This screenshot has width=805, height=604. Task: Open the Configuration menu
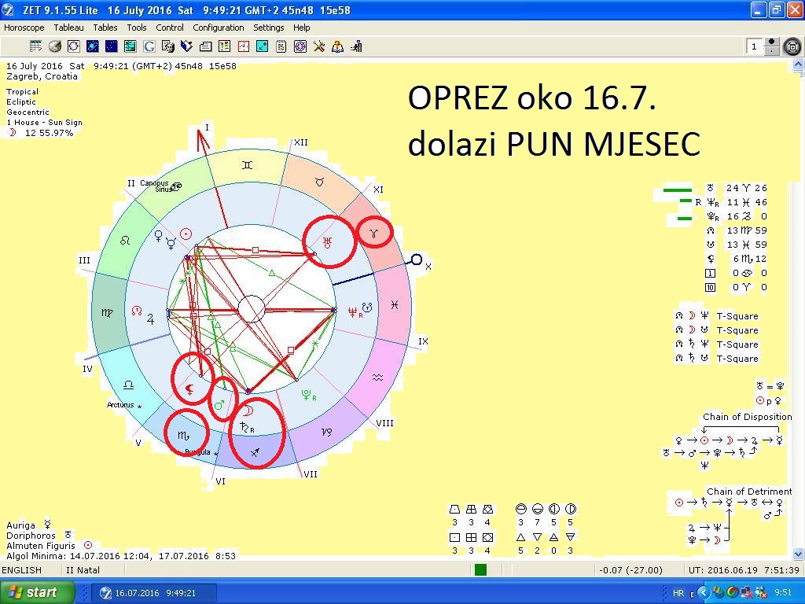click(x=219, y=28)
